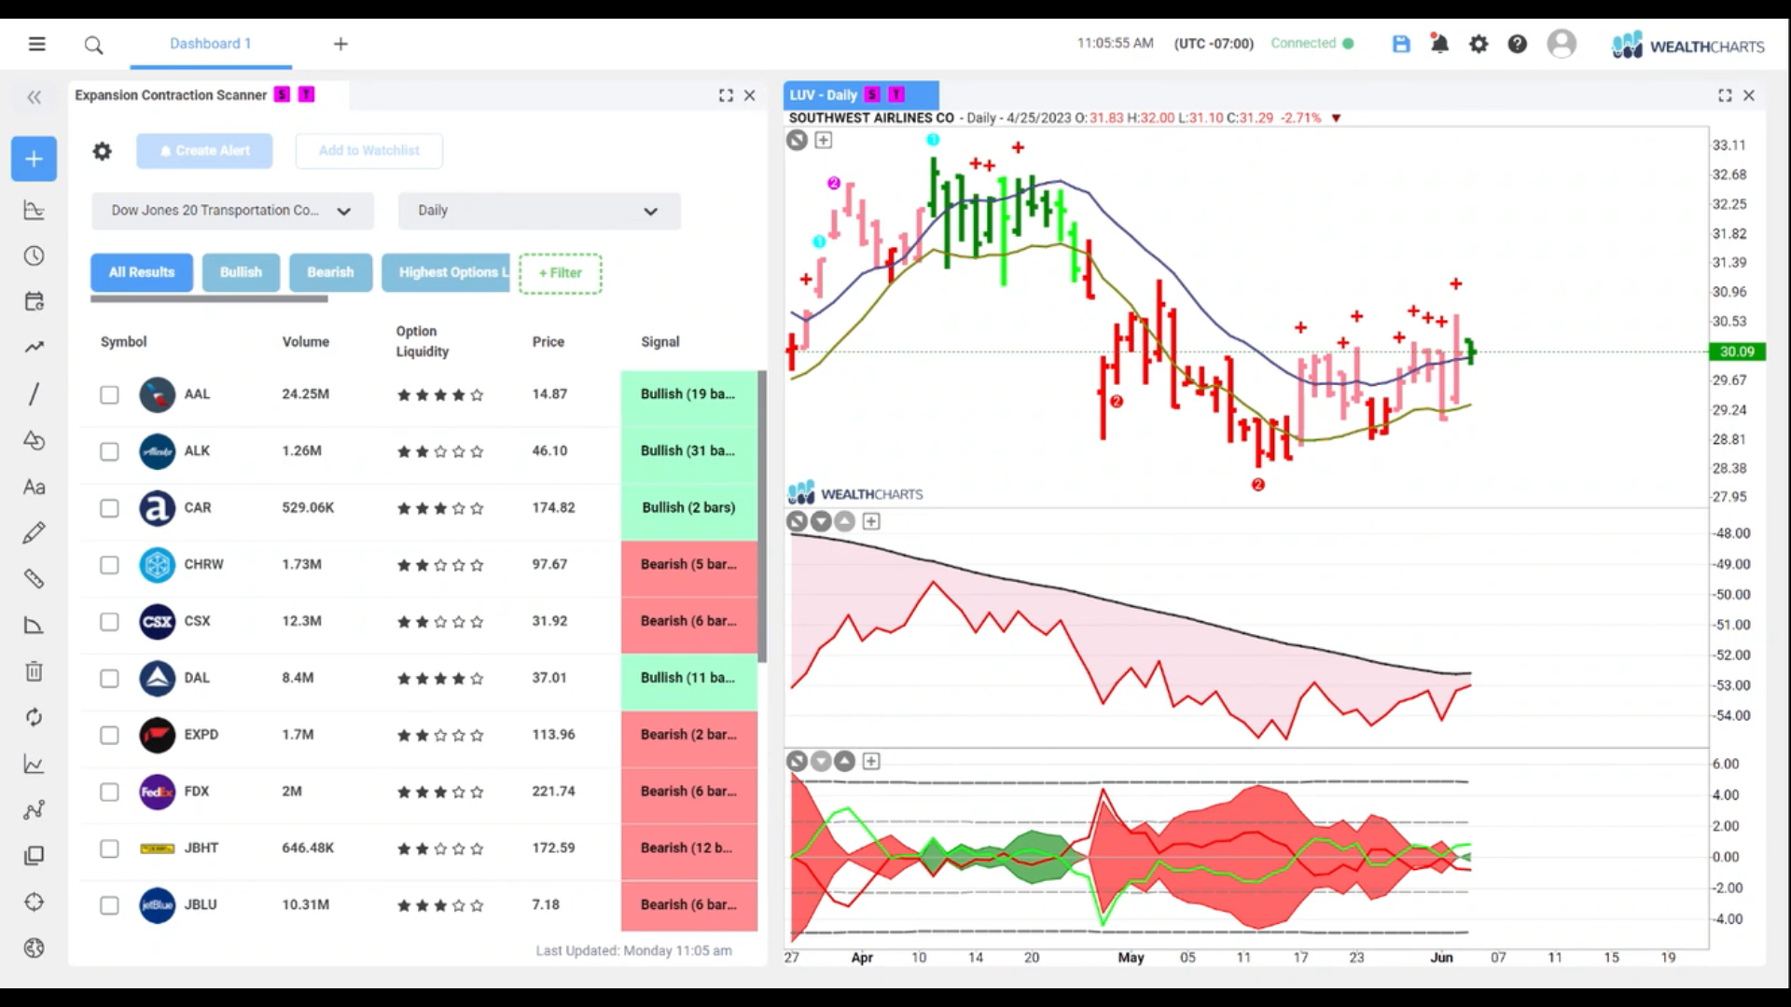Image resolution: width=1791 pixels, height=1007 pixels.
Task: Check the CAR row checkbox
Action: coord(109,508)
